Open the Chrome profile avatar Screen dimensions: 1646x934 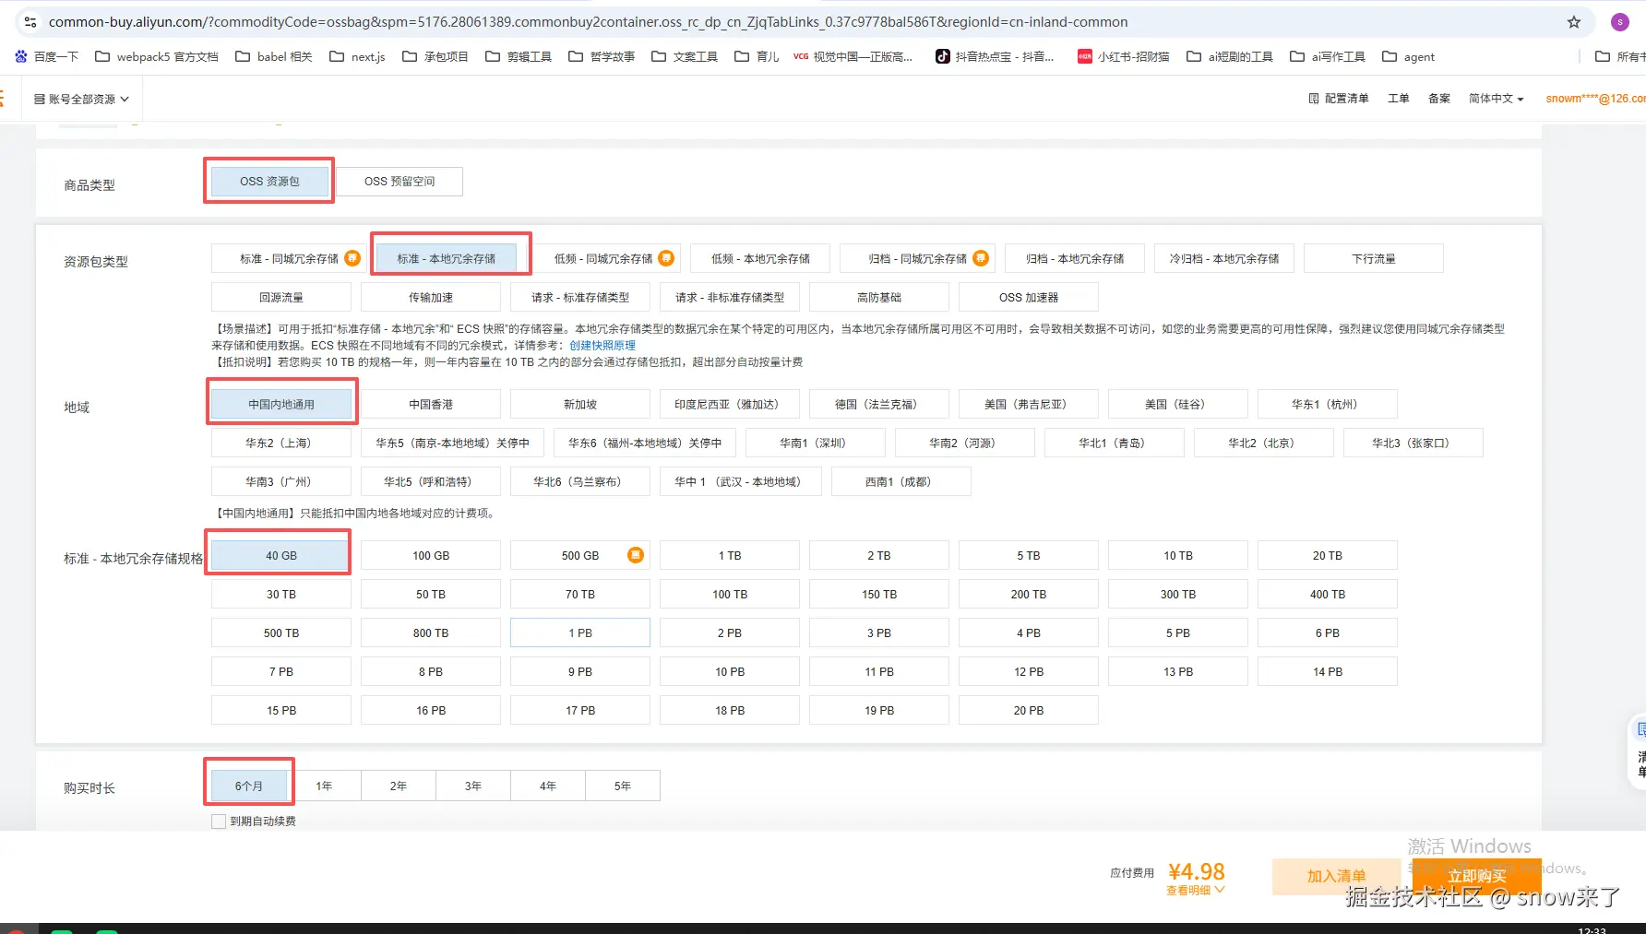click(x=1619, y=22)
